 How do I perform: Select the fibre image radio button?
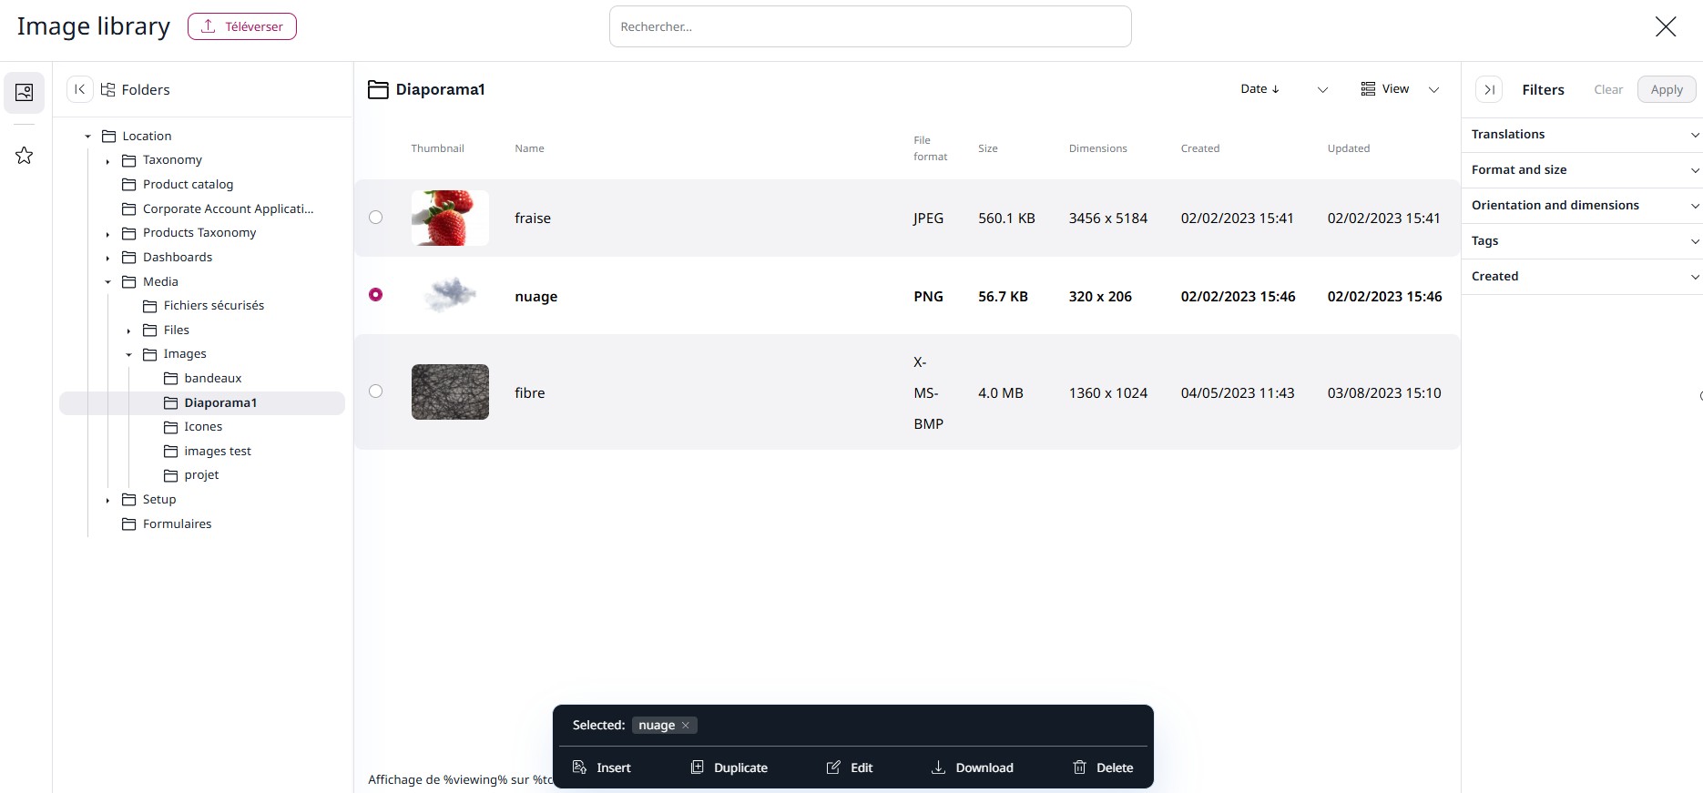375,391
